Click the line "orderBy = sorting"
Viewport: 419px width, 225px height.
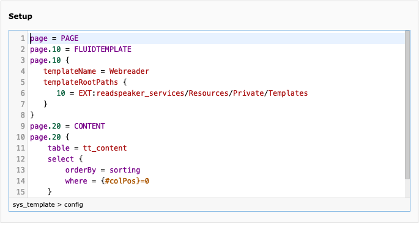click(x=103, y=170)
